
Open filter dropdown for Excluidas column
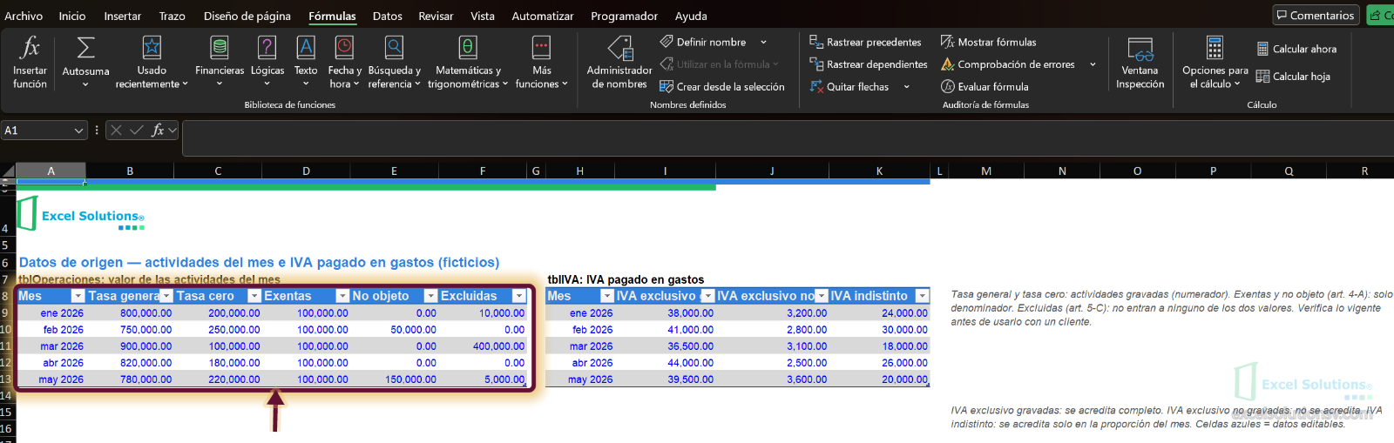[x=519, y=296]
